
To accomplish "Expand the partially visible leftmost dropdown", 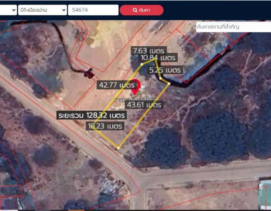I will pyautogui.click(x=8, y=10).
